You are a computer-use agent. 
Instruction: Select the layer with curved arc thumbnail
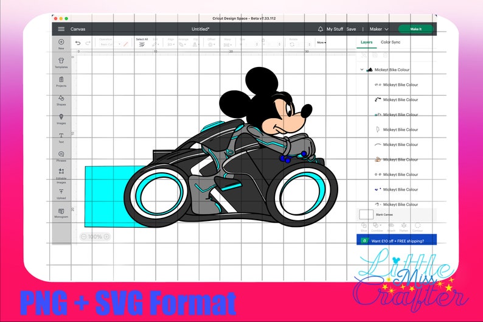click(397, 144)
